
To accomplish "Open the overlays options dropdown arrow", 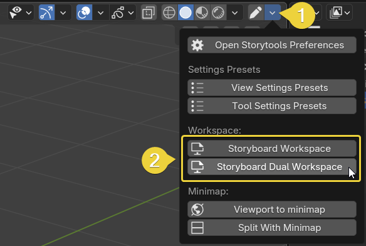I will pos(101,13).
